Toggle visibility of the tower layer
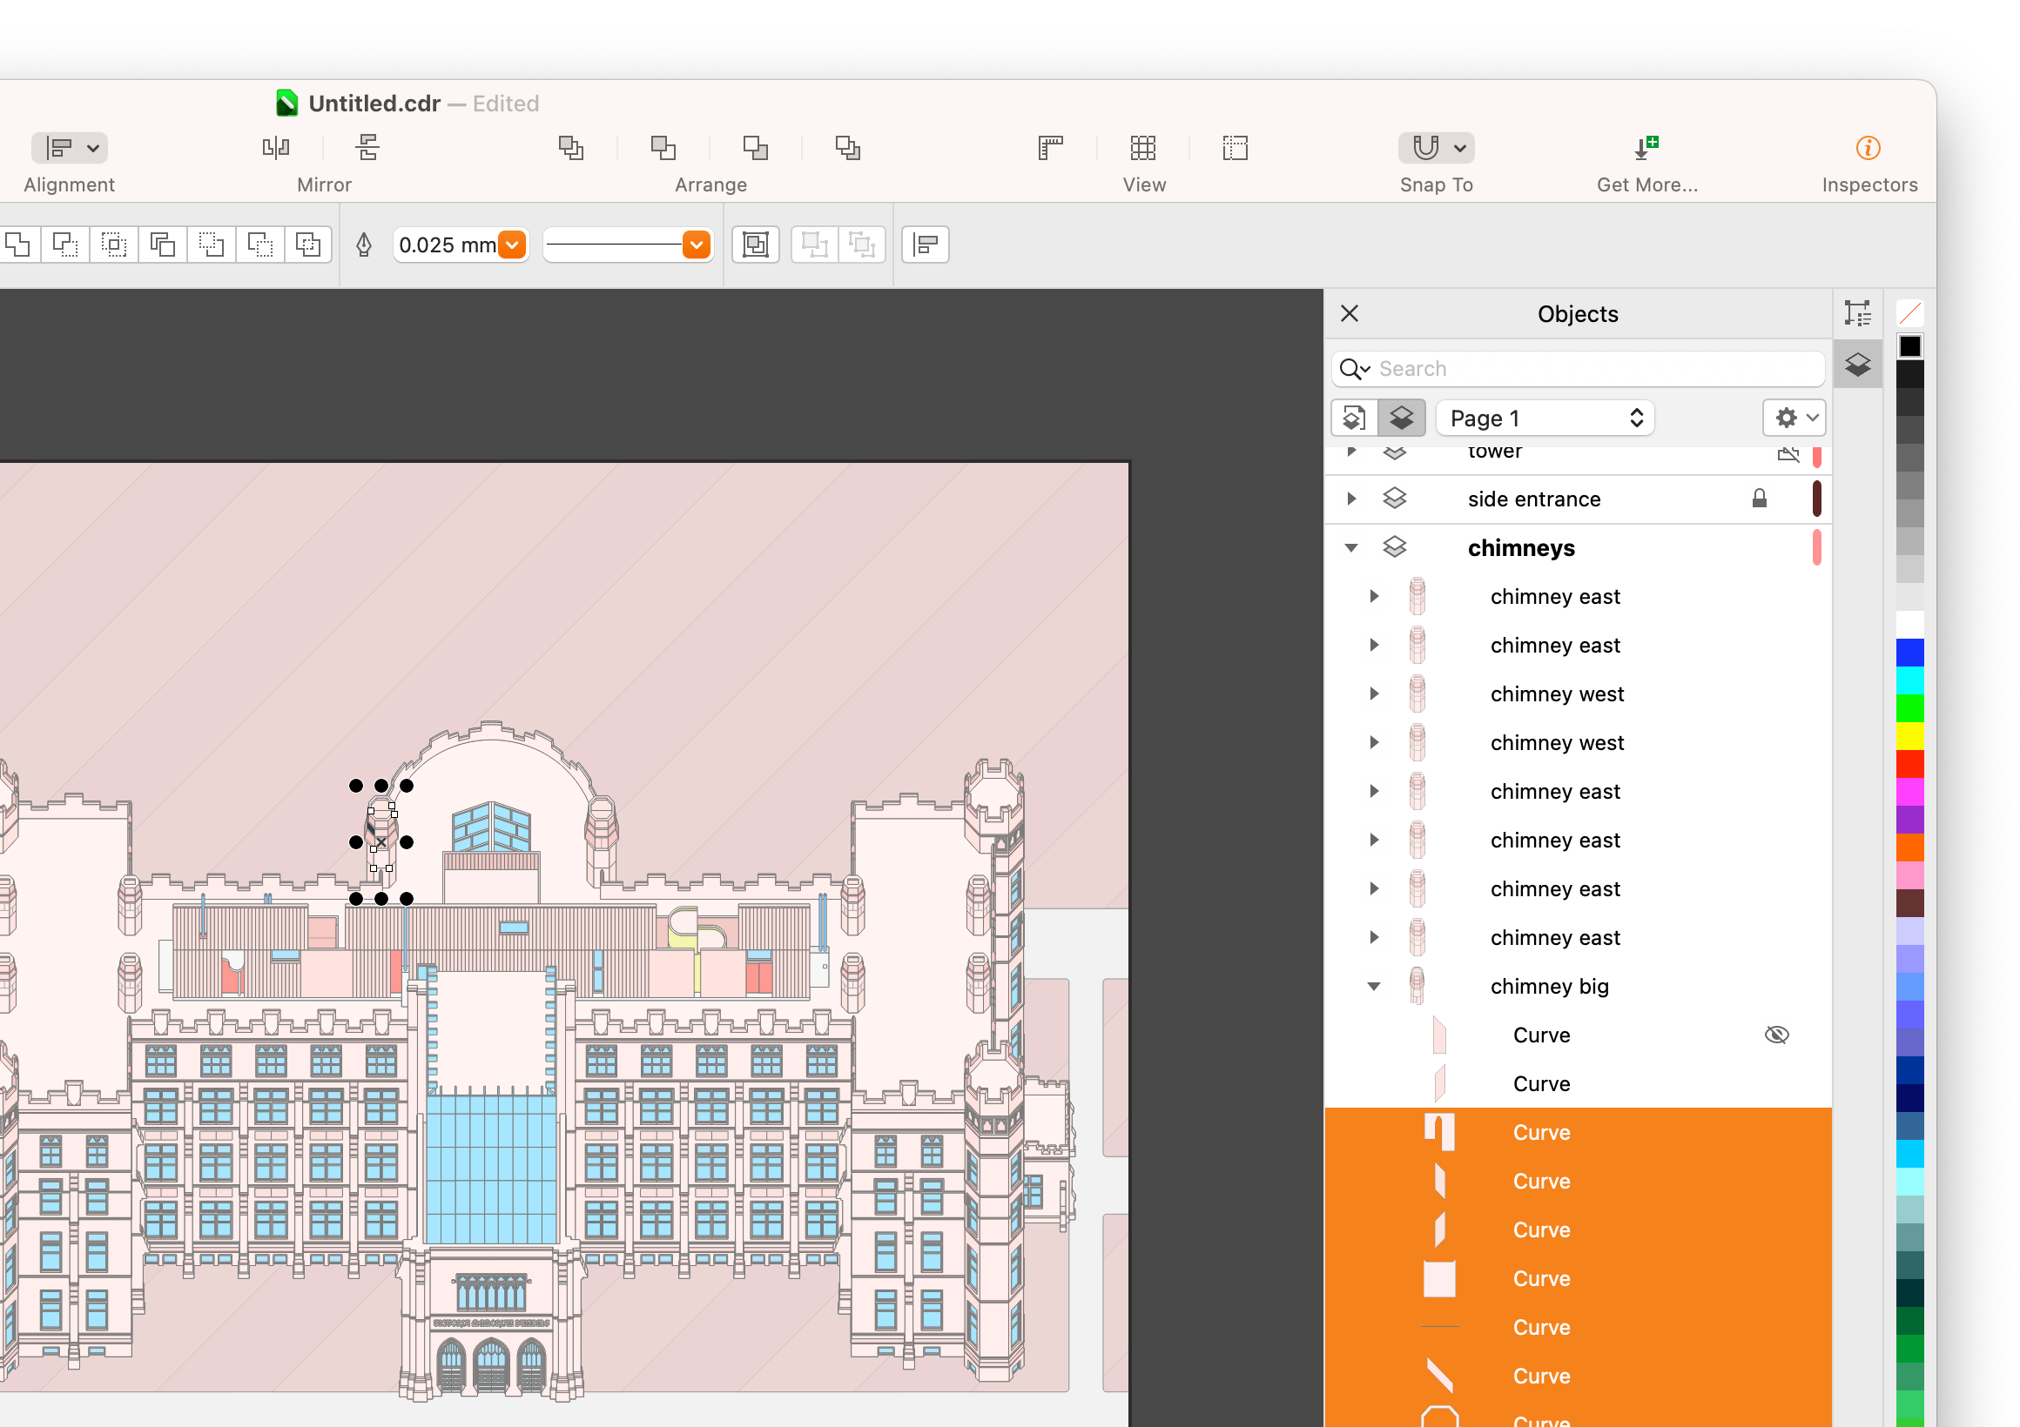The width and height of the screenshot is (2020, 1427). coord(1788,453)
